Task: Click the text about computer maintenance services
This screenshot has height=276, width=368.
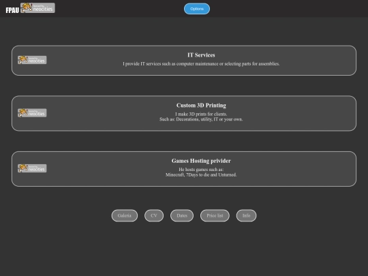Action: click(x=201, y=64)
